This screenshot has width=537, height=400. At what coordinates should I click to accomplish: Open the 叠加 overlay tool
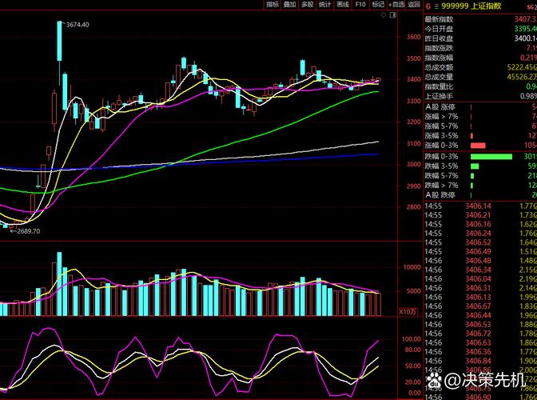289,5
